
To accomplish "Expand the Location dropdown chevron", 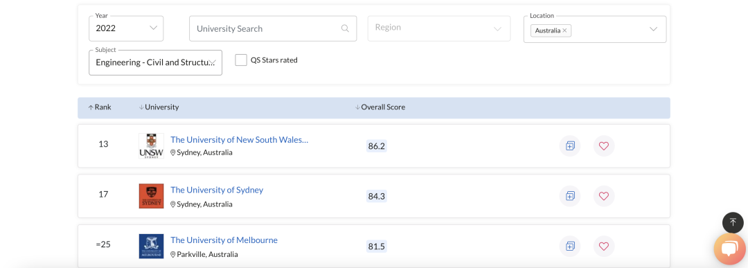I will point(654,29).
